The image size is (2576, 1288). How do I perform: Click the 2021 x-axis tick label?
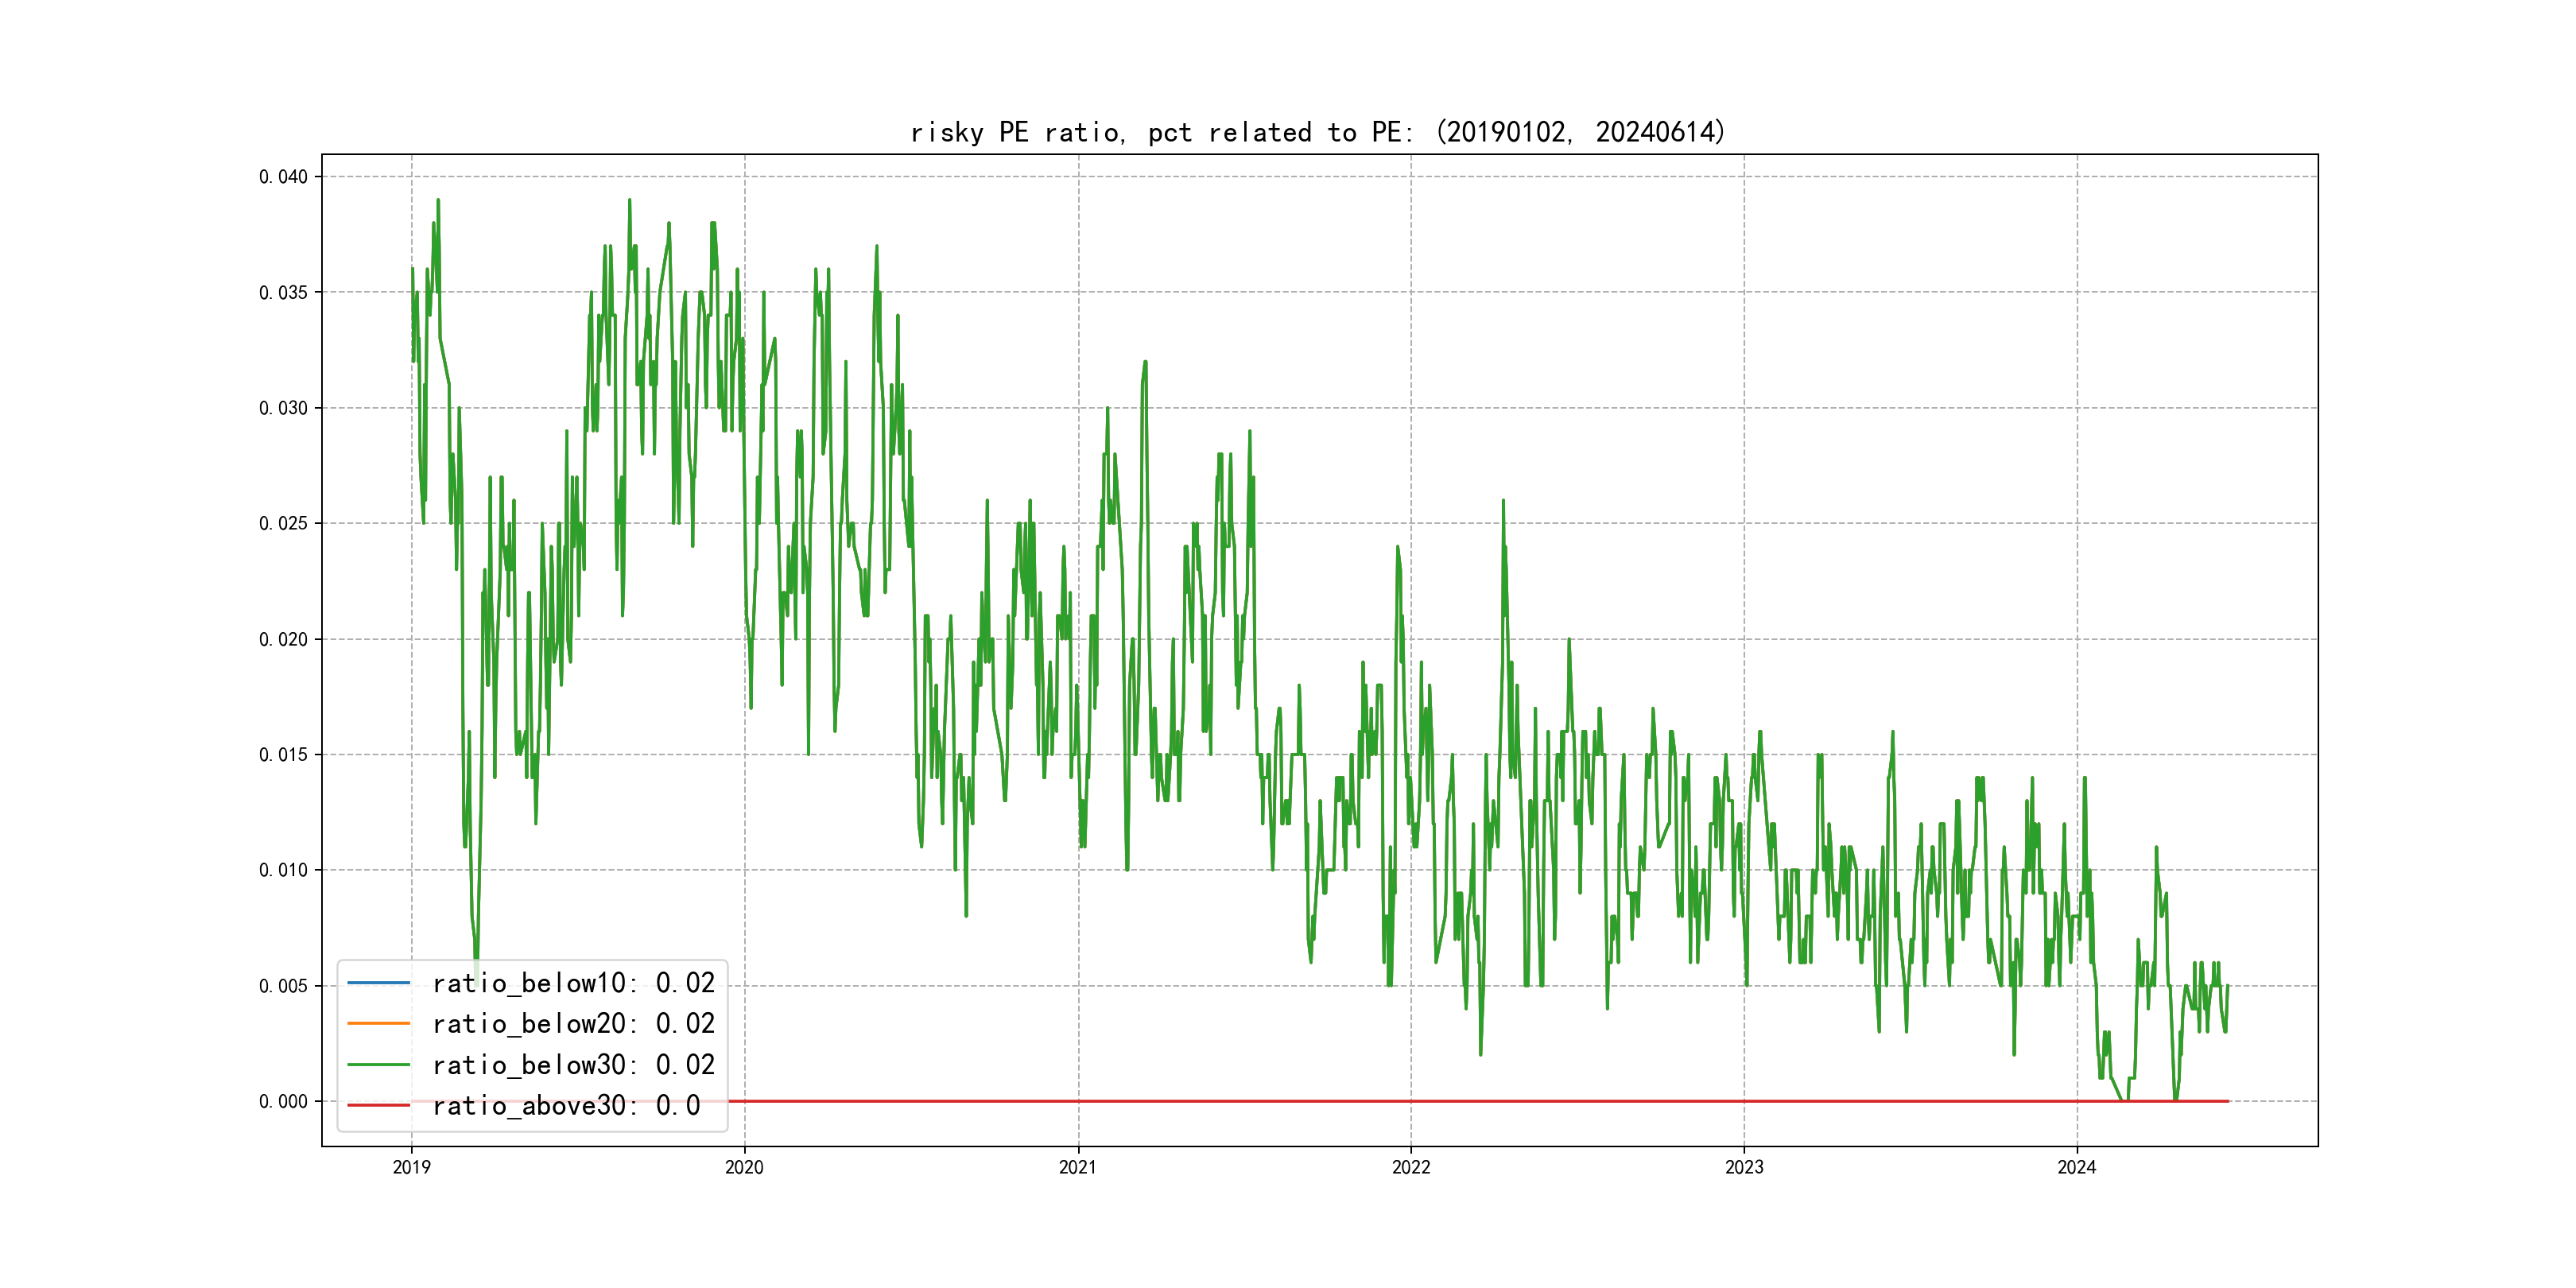click(1077, 1167)
